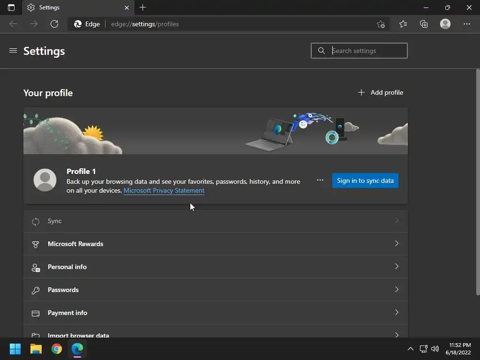Open the Settings hamburger menu
Screen dimensions: 480x360
click(13, 51)
